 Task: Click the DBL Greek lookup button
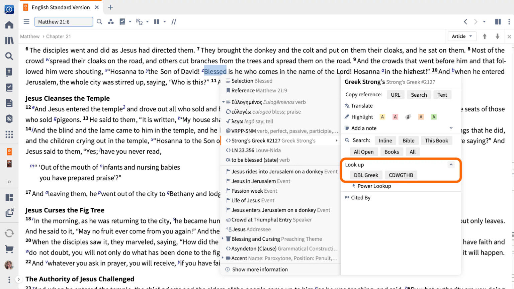coord(366,175)
